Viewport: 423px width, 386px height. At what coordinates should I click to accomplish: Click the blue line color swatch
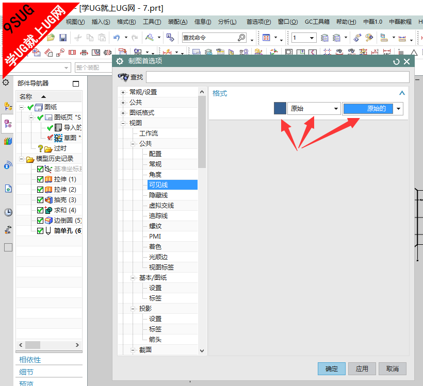(x=280, y=108)
